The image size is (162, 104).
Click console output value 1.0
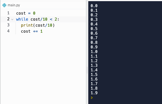tap(94, 52)
